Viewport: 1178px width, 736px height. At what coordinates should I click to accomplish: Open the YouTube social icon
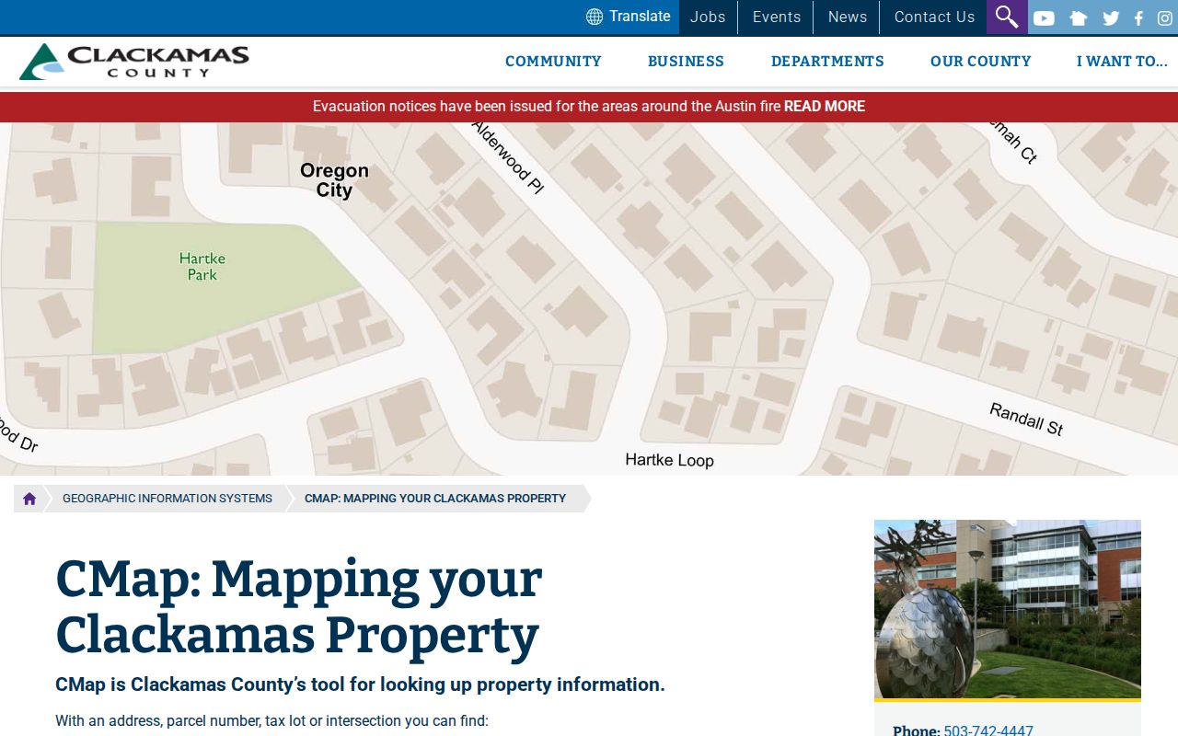(x=1044, y=17)
